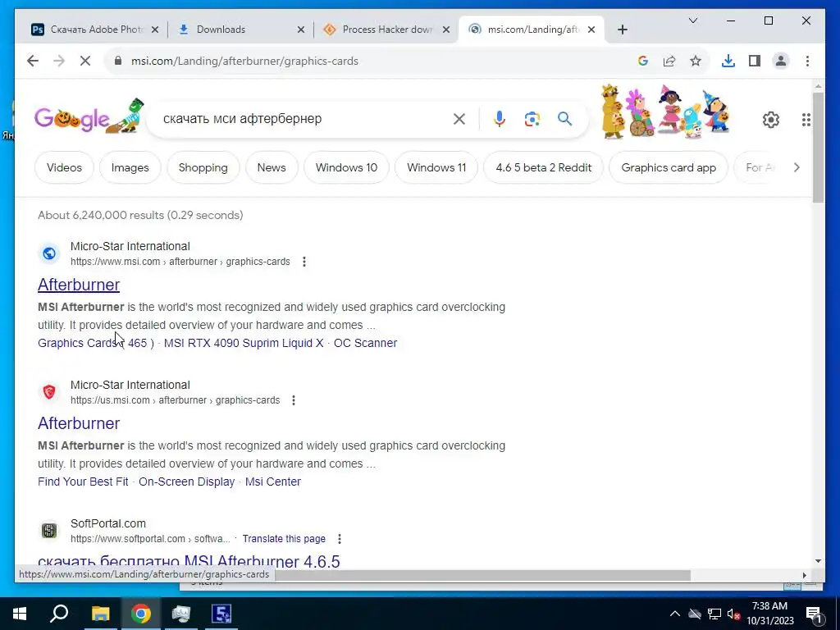840x630 pixels.
Task: Clear the Google search box
Action: 459,119
